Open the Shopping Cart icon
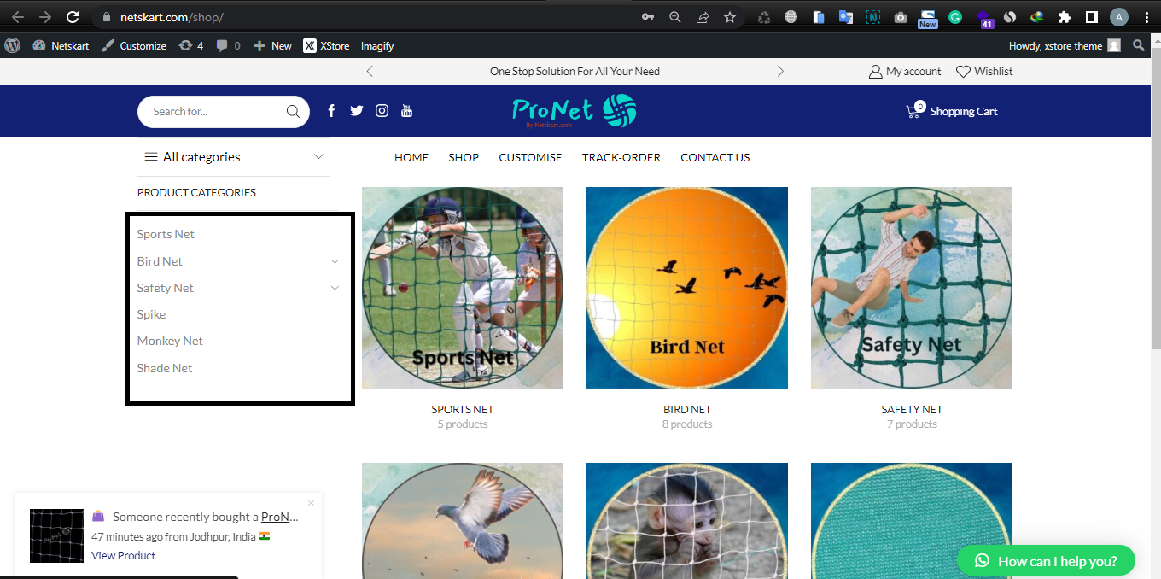This screenshot has width=1161, height=579. tap(914, 110)
